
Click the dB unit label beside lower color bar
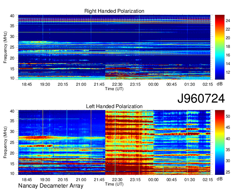[220, 179]
